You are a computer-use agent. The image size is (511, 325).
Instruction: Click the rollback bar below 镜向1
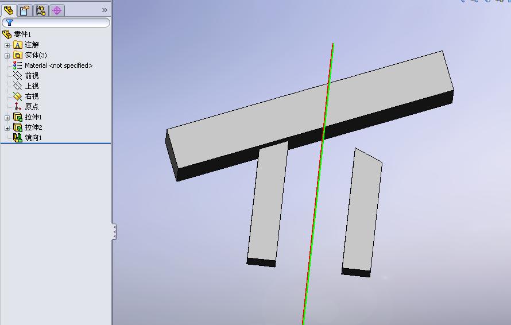56,143
